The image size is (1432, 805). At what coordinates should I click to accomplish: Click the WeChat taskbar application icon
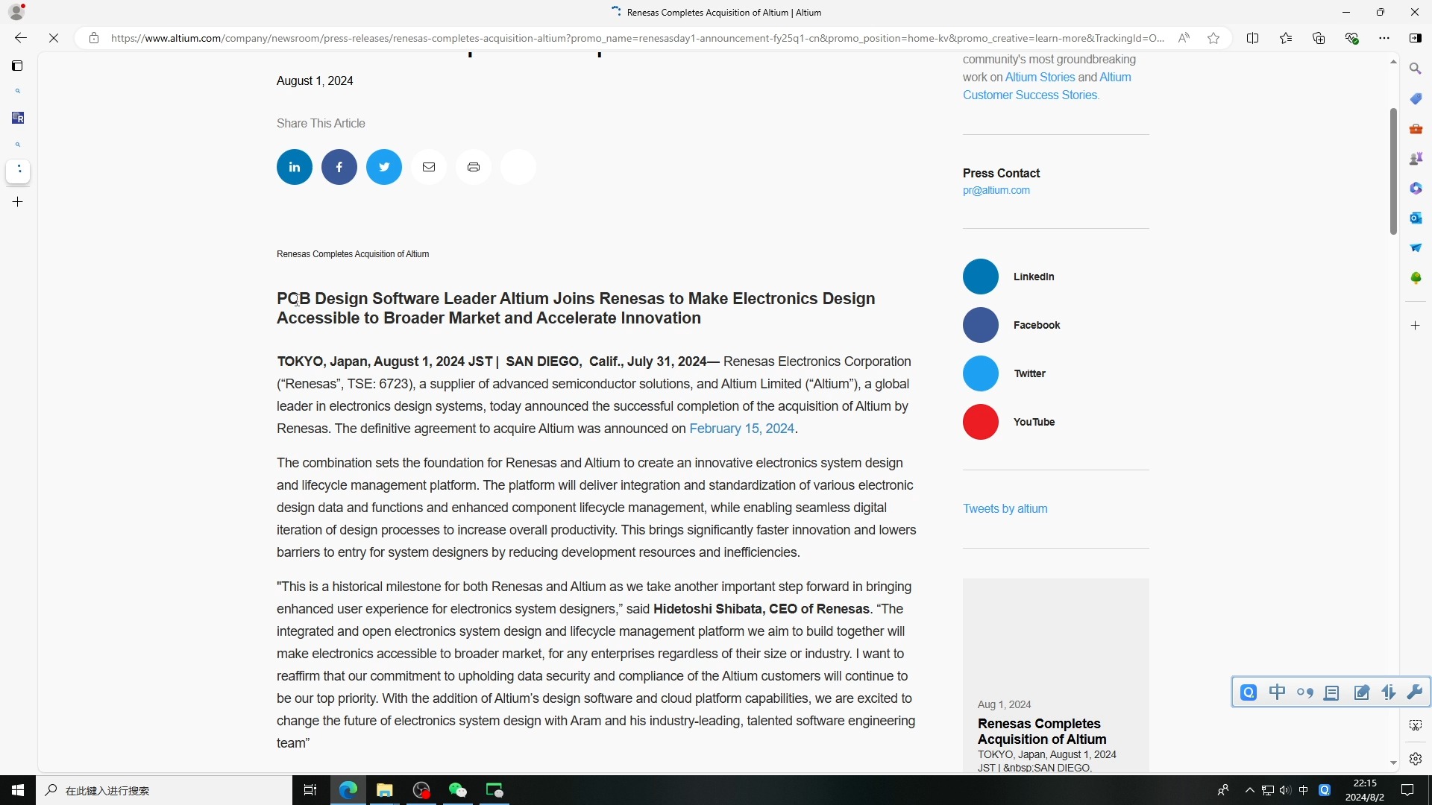click(x=457, y=790)
